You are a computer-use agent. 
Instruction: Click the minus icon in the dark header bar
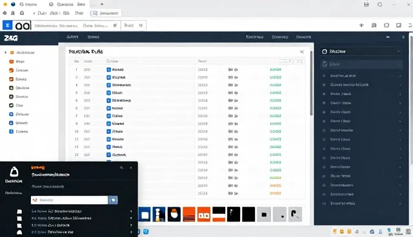click(388, 37)
